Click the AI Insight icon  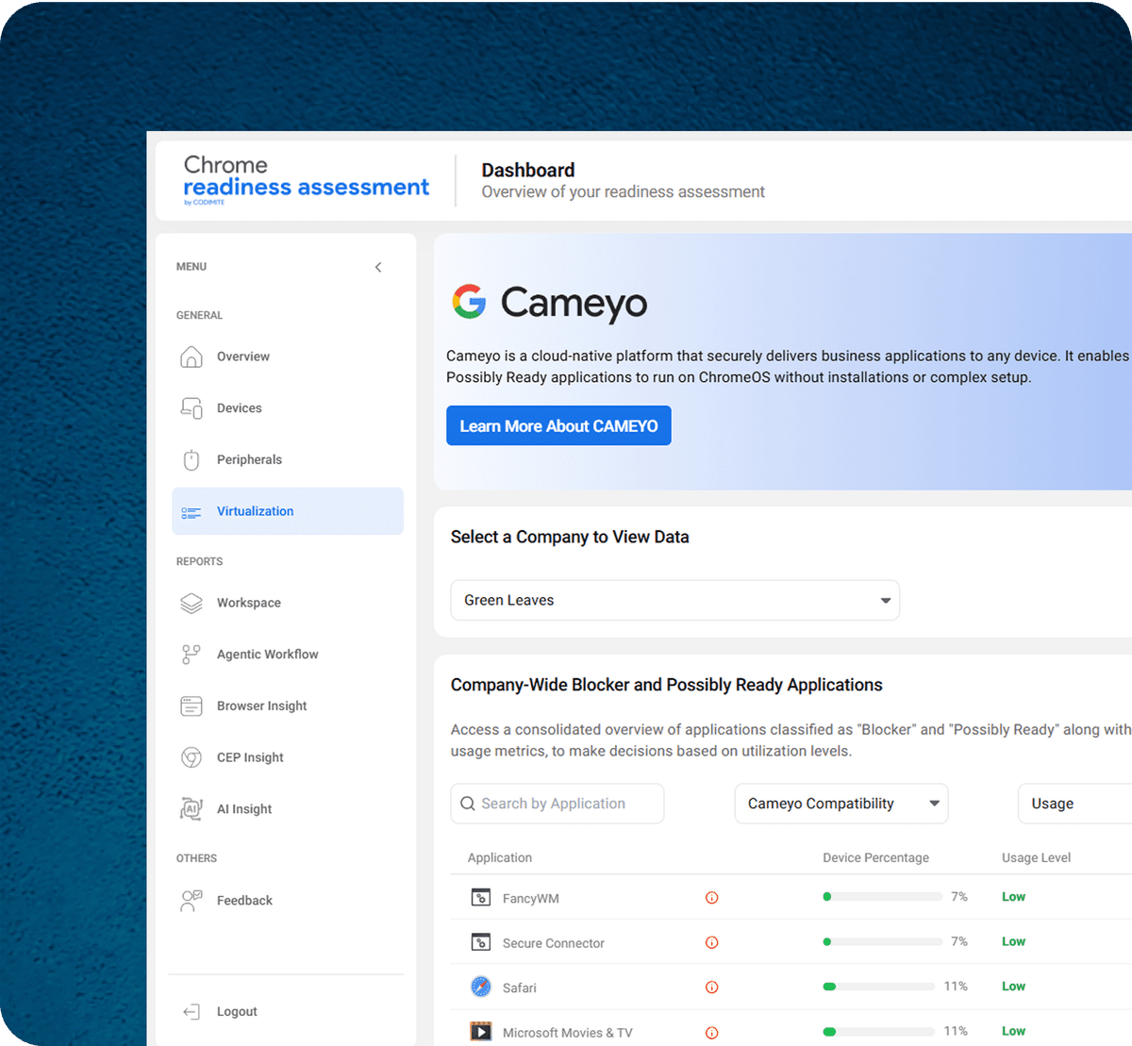coord(191,809)
